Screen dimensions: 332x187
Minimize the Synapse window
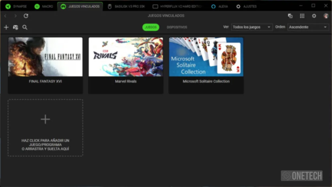point(301,6)
